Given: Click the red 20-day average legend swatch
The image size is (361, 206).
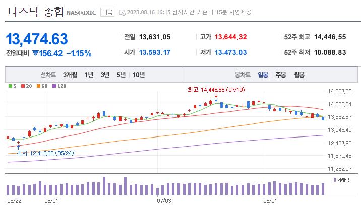Looking at the screenshot, I should point(23,86).
